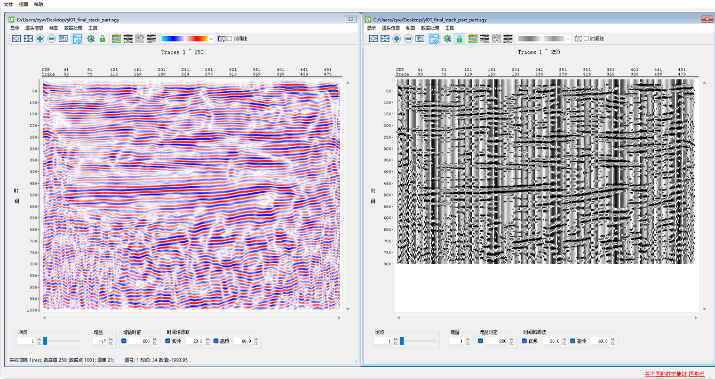The width and height of the screenshot is (715, 379).
Task: Toggle the green lock icon in right window
Action: coord(459,39)
